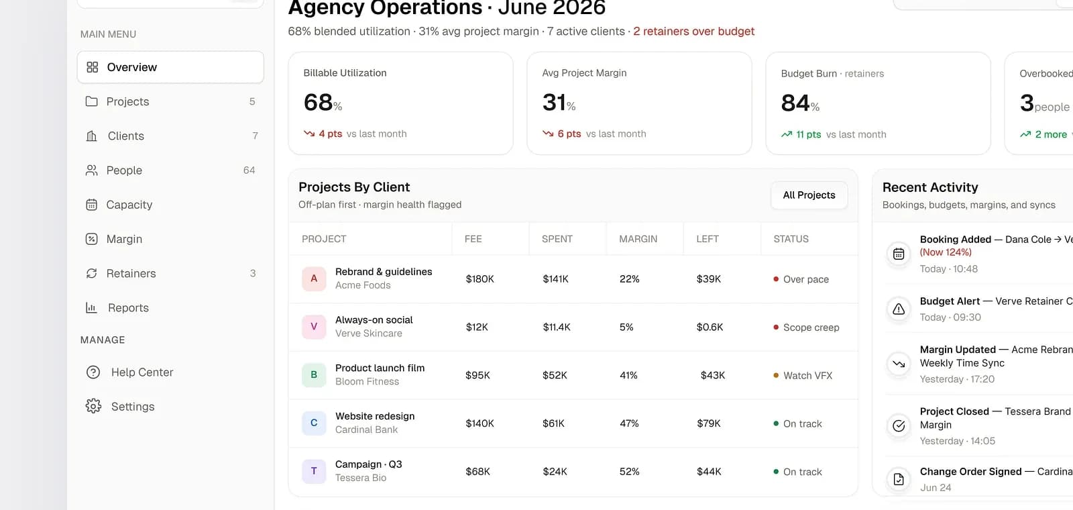Screen dimensions: 1073x510
Task: Navigate to the People page
Action: pyautogui.click(x=170, y=170)
